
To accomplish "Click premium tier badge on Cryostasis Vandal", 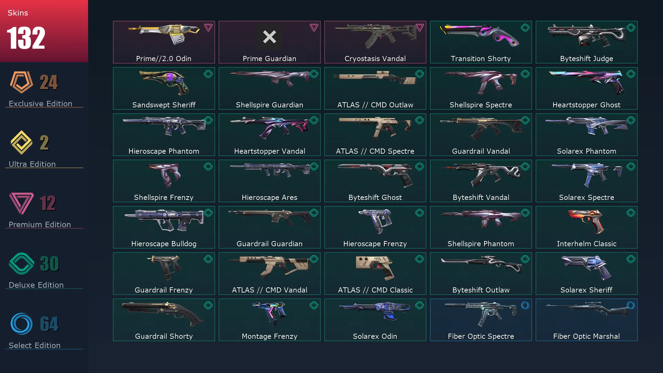I will pyautogui.click(x=420, y=28).
